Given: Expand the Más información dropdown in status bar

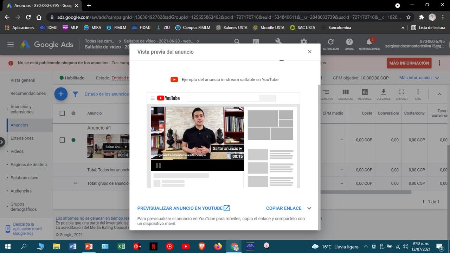Looking at the screenshot, I should [x=419, y=78].
